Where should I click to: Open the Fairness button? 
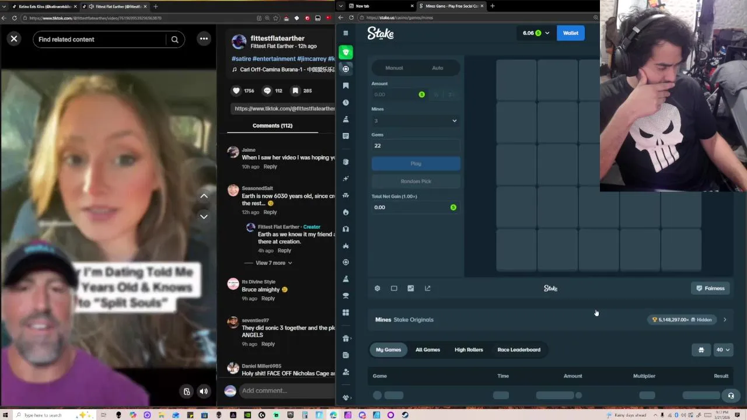[x=710, y=288]
